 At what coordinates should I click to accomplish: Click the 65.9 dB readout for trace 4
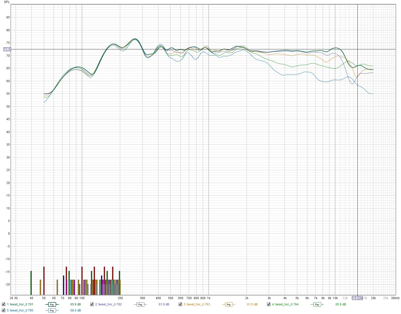click(341, 304)
